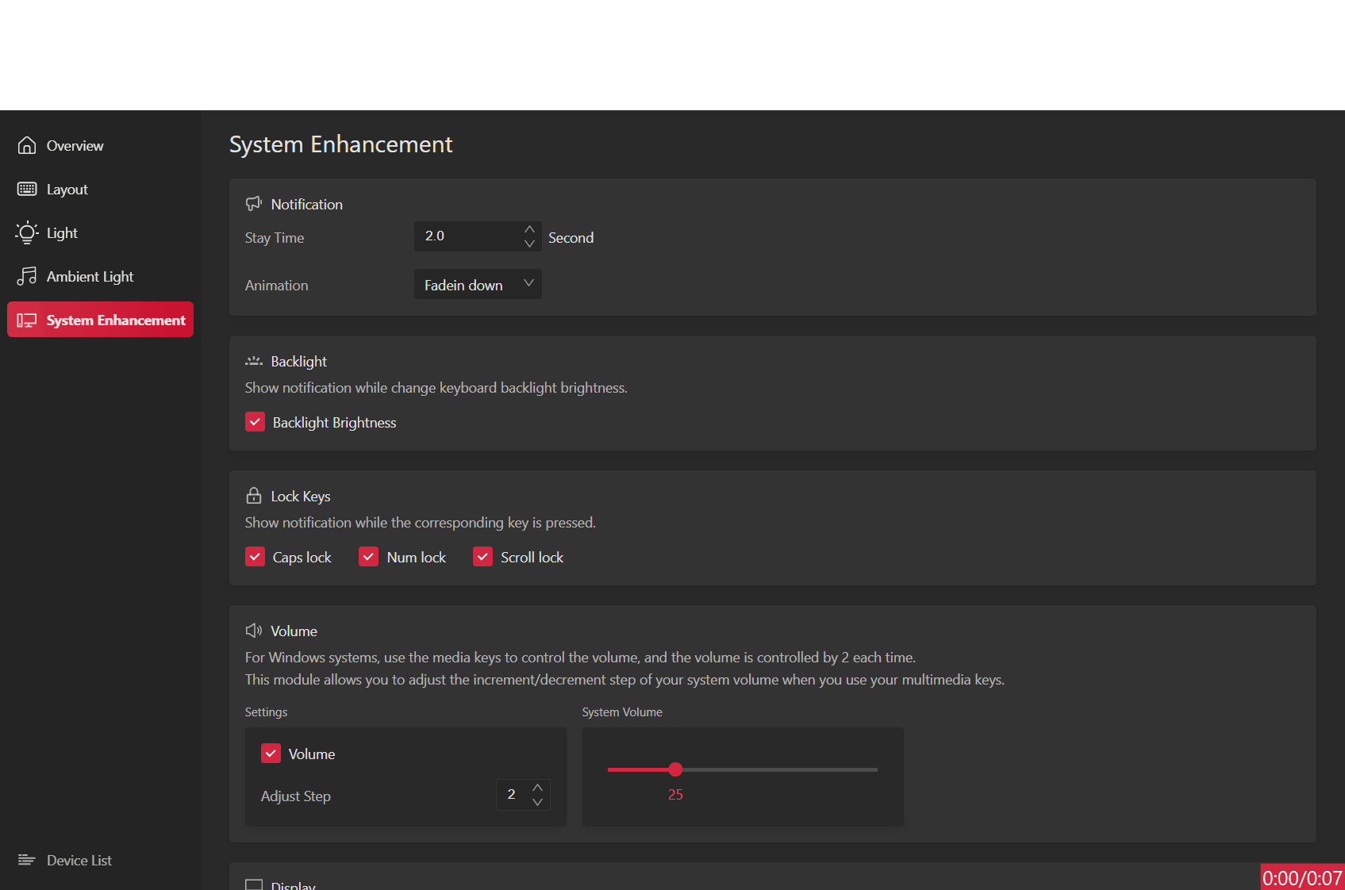The width and height of the screenshot is (1345, 890).
Task: Click the Device List lines icon
Action: click(27, 860)
